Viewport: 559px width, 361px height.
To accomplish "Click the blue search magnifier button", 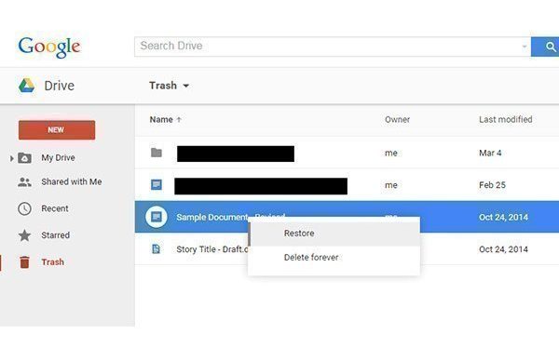I will (x=546, y=47).
